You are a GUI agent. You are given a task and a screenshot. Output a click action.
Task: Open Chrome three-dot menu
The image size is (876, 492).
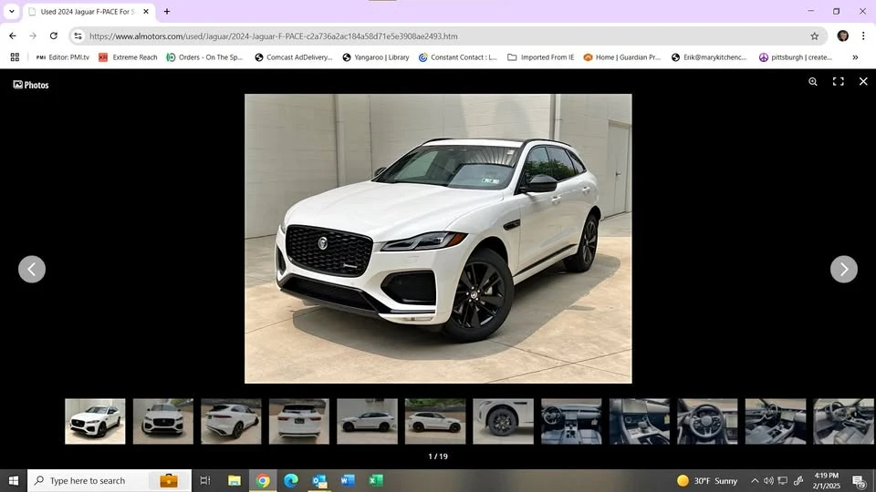863,36
